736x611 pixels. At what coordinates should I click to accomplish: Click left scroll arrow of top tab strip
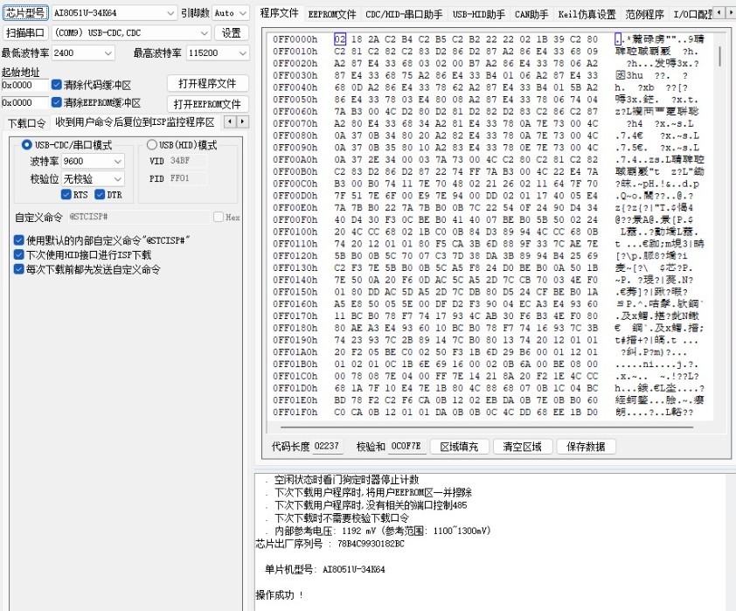click(x=719, y=12)
